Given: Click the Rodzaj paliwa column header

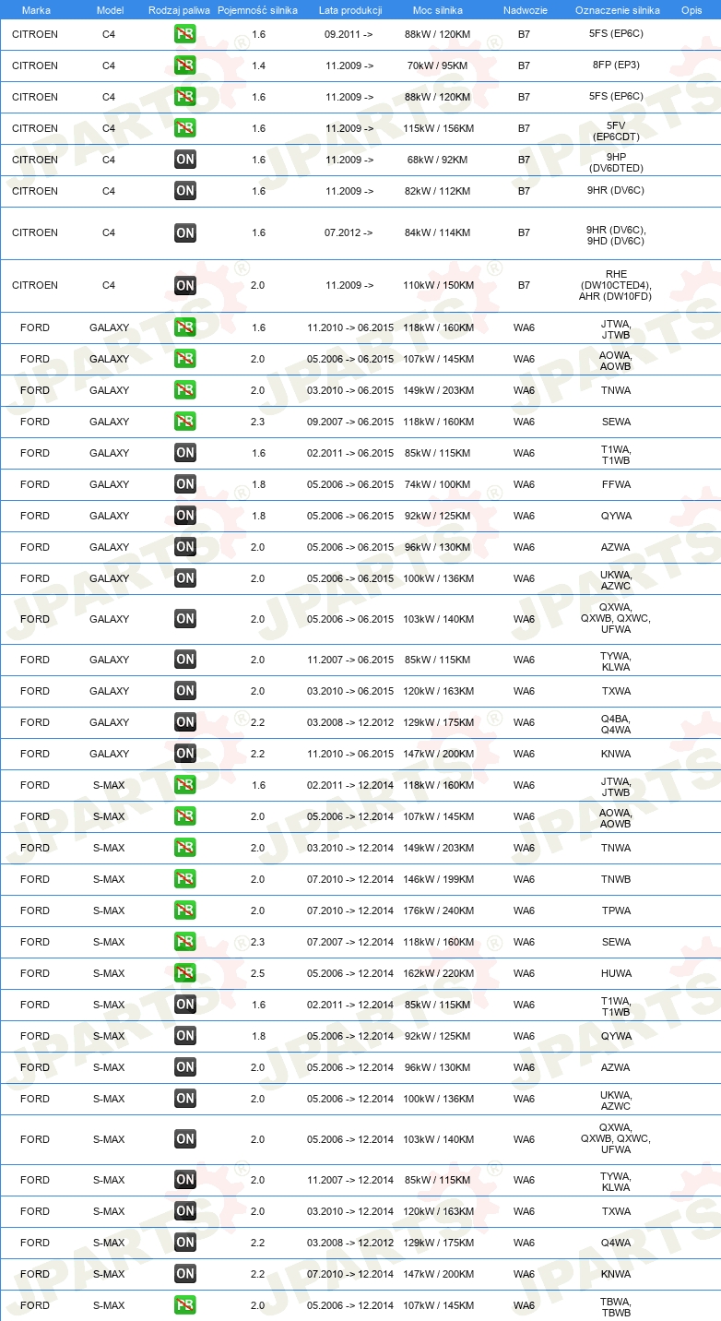Looking at the screenshot, I should pyautogui.click(x=179, y=10).
